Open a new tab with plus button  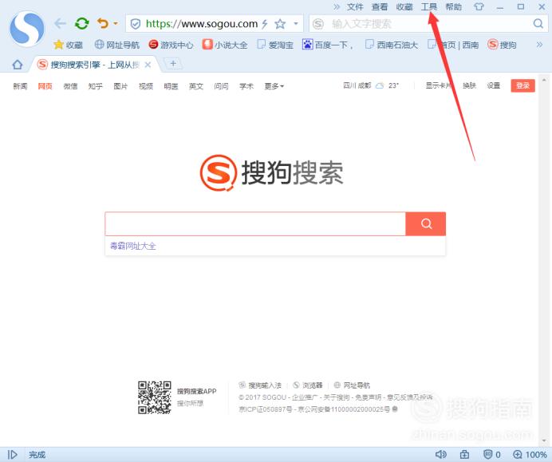tap(173, 63)
